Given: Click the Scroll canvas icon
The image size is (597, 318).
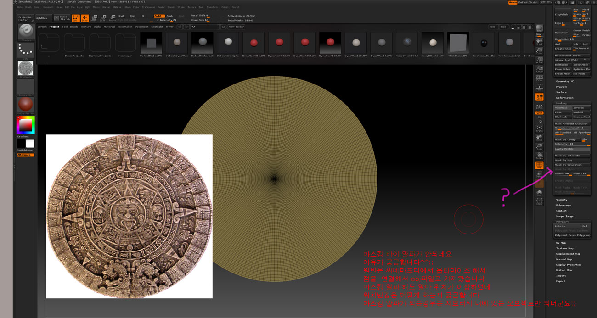Looking at the screenshot, I should pyautogui.click(x=539, y=41).
